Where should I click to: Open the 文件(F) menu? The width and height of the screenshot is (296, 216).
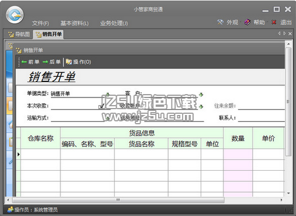41,23
